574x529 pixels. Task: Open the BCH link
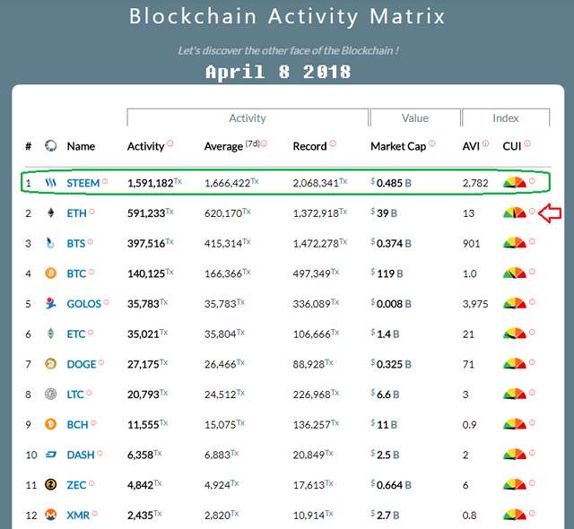(x=77, y=425)
